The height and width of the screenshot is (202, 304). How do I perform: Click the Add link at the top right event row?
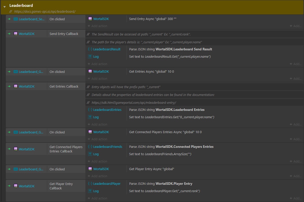296,26
